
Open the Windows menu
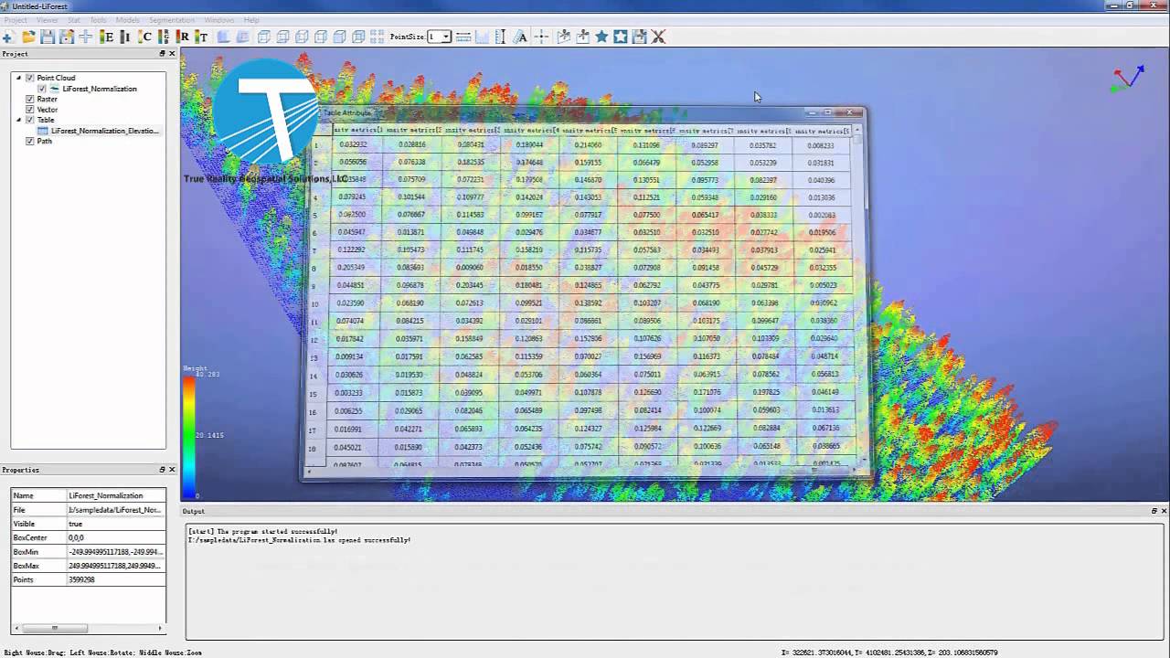click(219, 20)
